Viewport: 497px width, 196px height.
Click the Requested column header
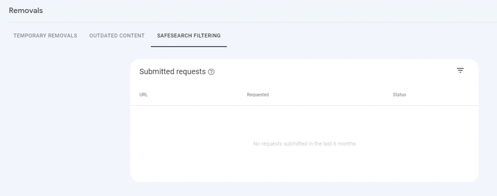click(x=258, y=95)
